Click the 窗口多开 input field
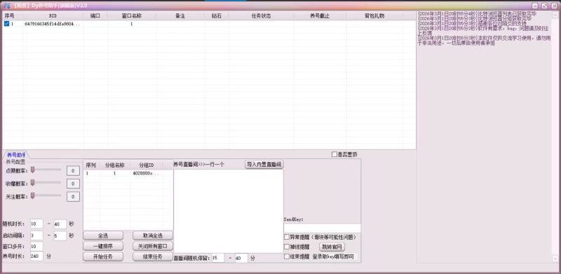Screen dimensions: 561x274 (x=36, y=247)
